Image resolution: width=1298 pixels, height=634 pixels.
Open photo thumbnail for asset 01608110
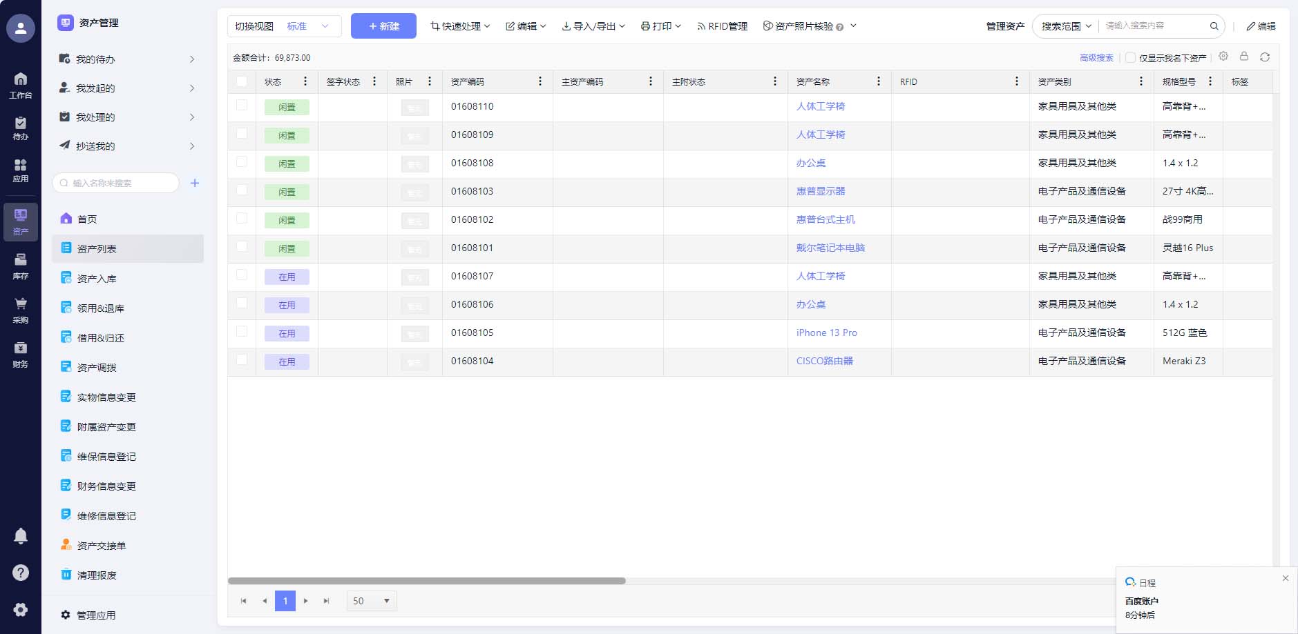pyautogui.click(x=414, y=108)
